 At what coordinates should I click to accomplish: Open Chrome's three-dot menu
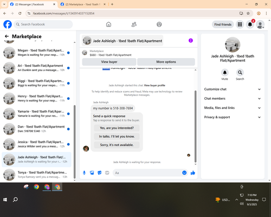pos(266,14)
